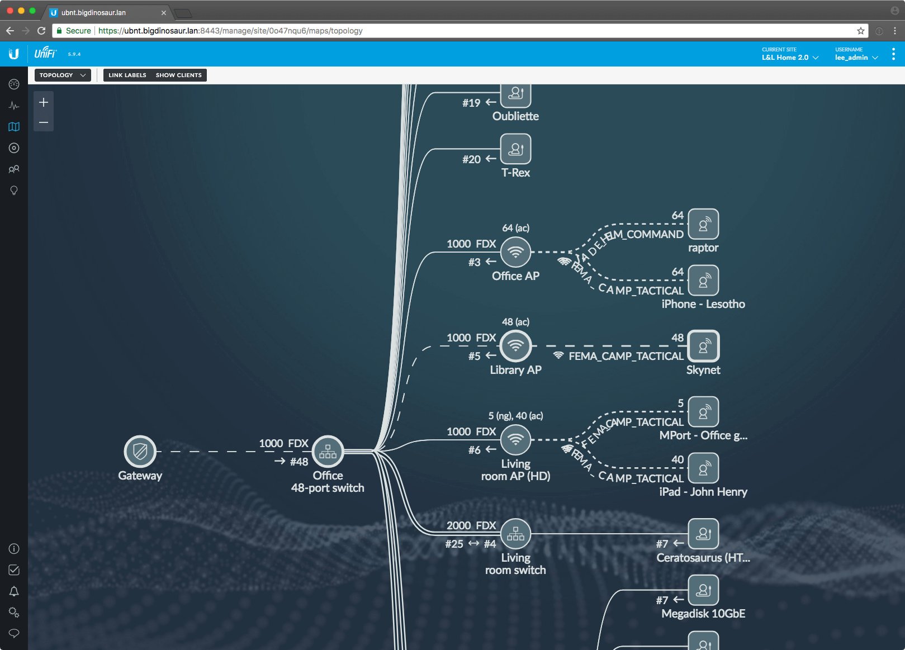The height and width of the screenshot is (650, 905).
Task: Click the Office AP access point icon
Action: tap(515, 252)
